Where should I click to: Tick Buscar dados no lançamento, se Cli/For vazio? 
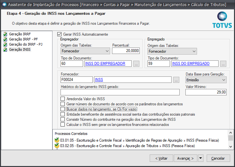[x=63, y=109]
